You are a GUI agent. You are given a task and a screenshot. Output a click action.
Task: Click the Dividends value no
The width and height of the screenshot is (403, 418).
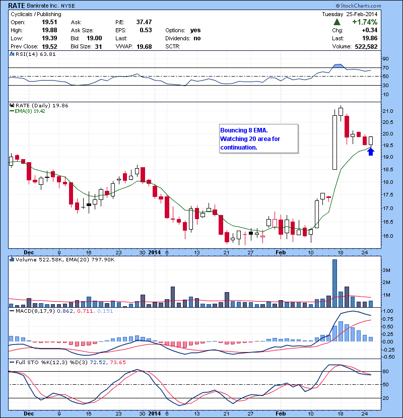click(x=197, y=38)
